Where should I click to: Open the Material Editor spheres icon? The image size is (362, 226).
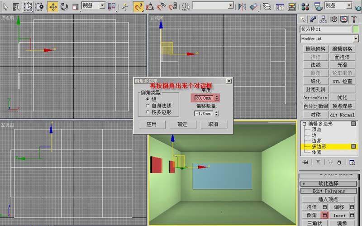pyautogui.click(x=305, y=7)
